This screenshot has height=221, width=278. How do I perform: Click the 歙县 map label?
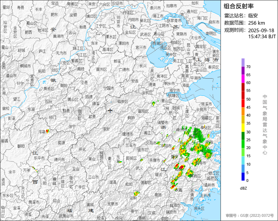tap(92, 116)
